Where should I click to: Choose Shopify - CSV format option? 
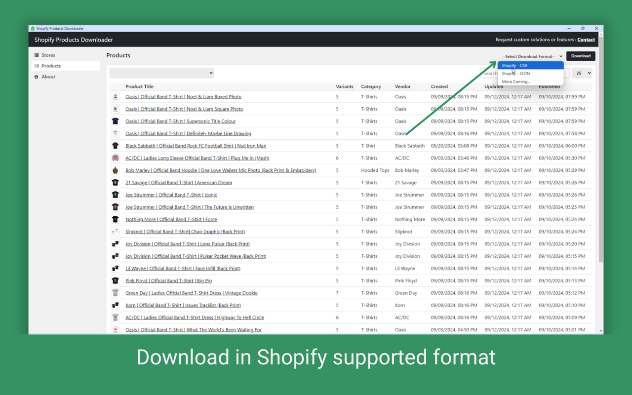coord(530,65)
